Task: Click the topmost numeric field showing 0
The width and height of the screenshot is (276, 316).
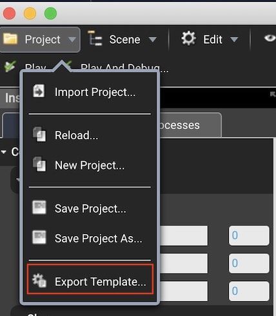Action: click(249, 235)
